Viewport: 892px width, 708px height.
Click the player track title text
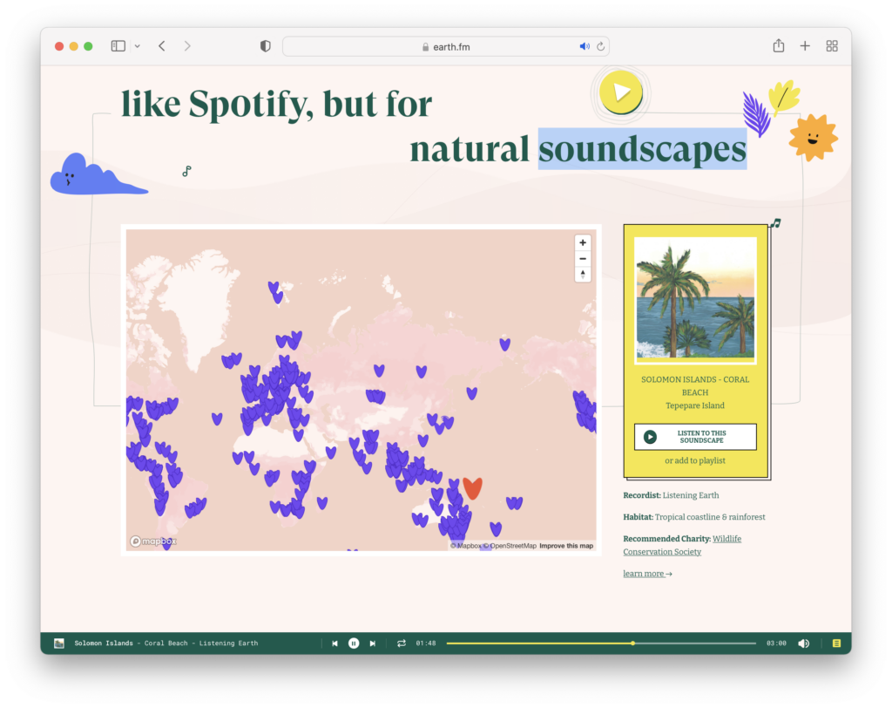(x=166, y=643)
